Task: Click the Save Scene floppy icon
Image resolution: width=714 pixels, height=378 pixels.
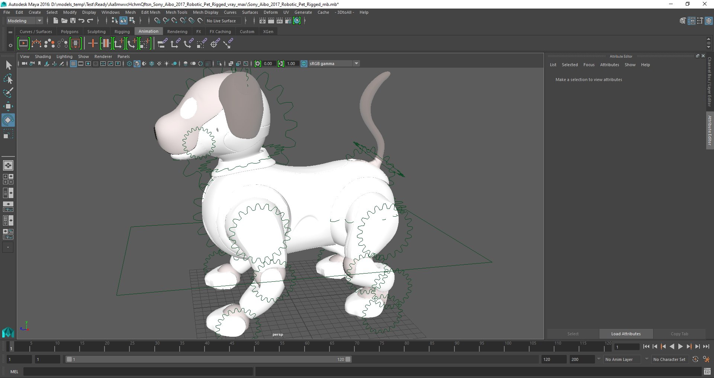Action: (73, 21)
